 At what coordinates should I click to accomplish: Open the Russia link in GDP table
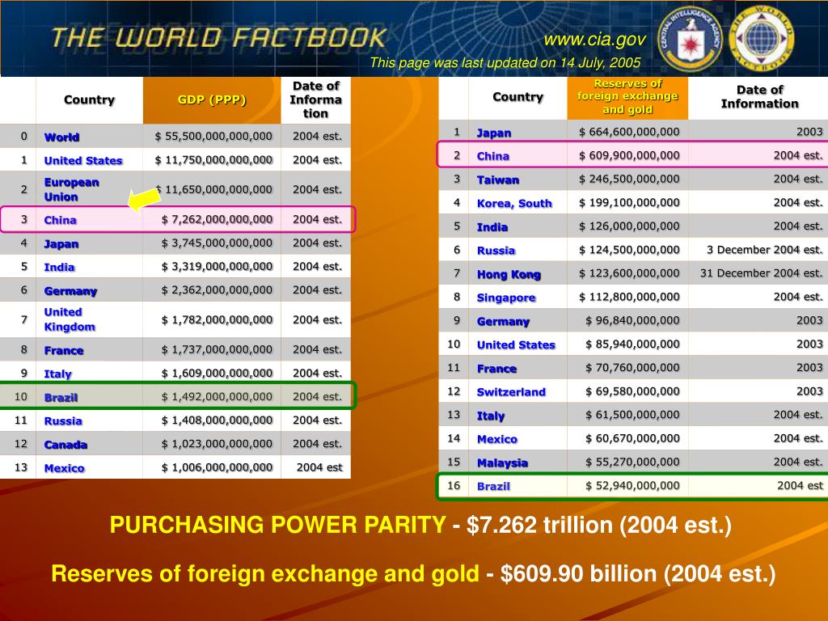click(x=63, y=420)
